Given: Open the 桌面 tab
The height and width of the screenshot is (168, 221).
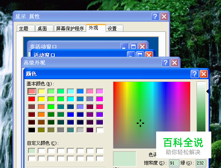Looking at the screenshot, I should coord(44,28).
